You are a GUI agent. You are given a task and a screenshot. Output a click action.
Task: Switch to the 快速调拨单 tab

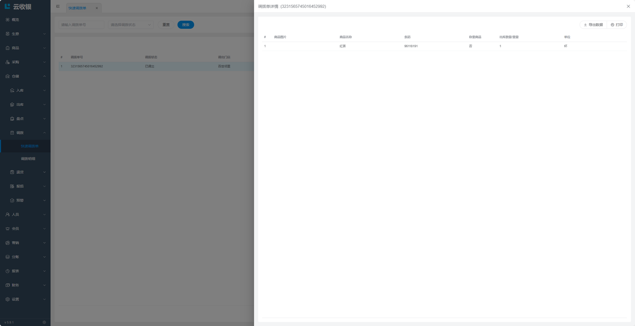pos(77,8)
